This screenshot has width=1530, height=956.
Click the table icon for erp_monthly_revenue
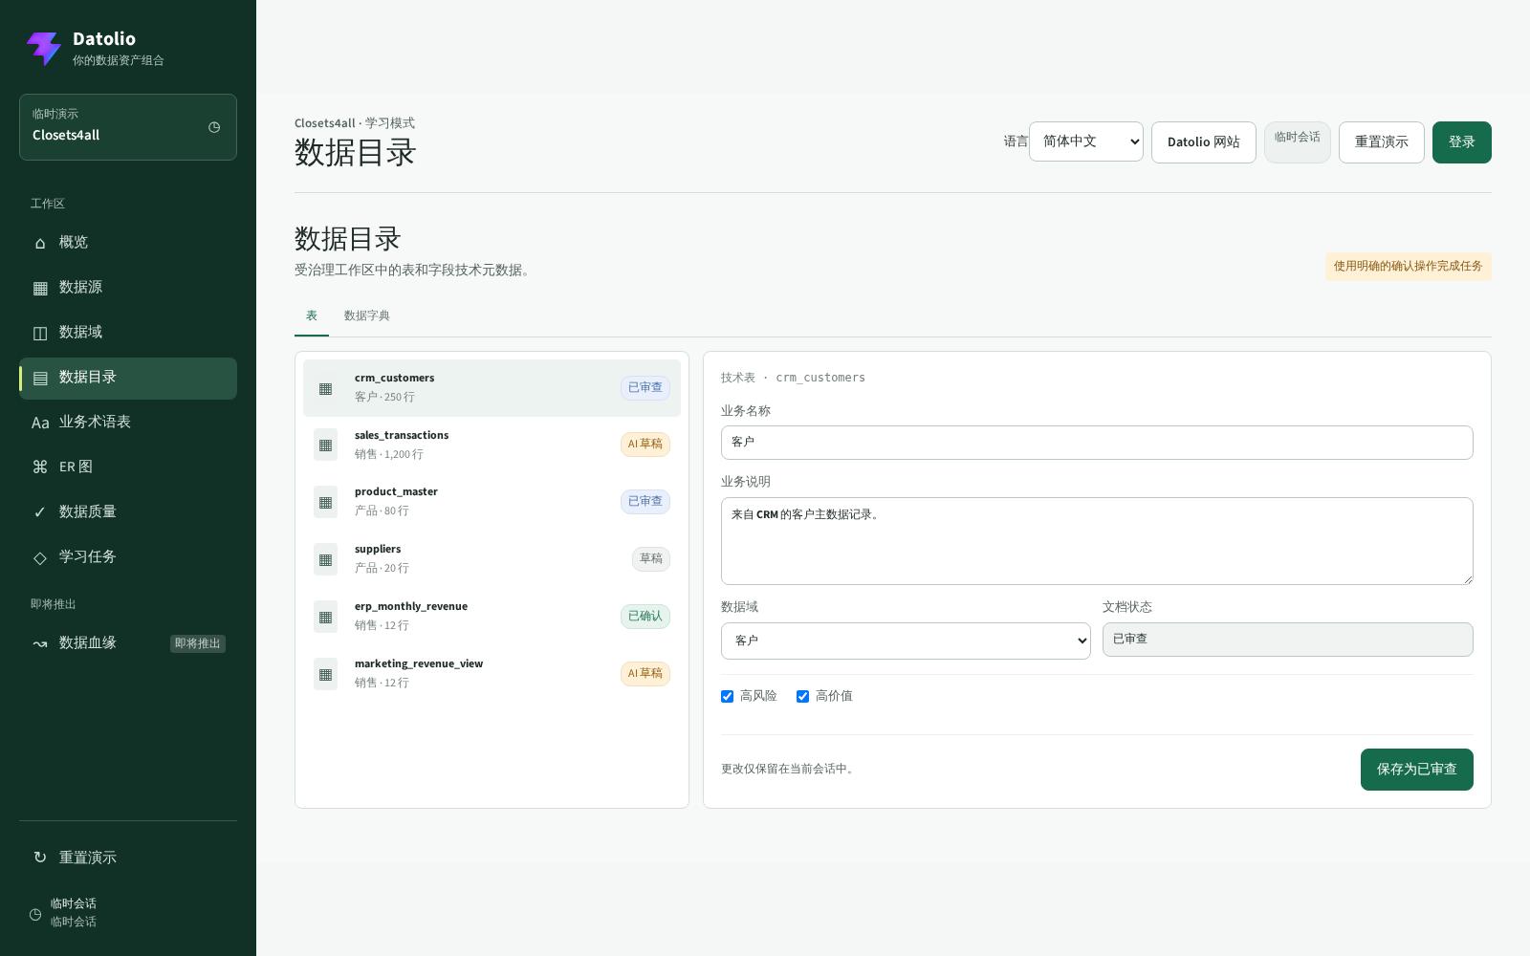(325, 617)
